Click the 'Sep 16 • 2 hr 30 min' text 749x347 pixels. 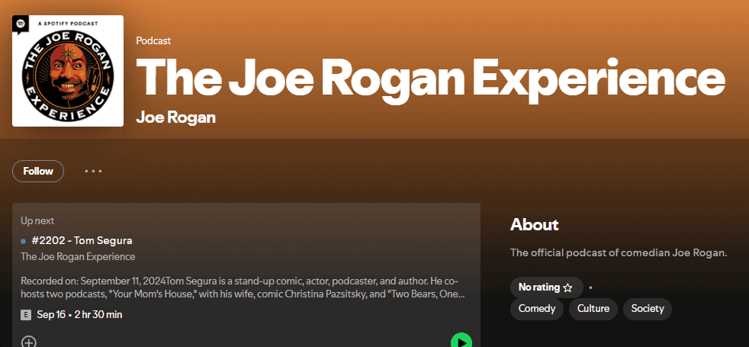pos(79,315)
